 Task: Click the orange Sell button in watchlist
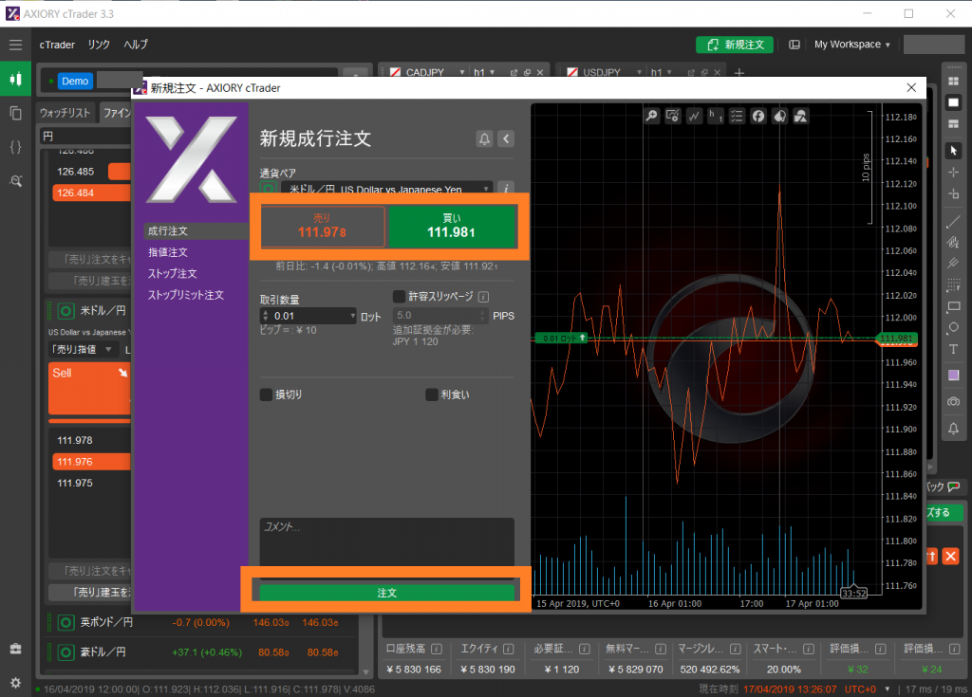pyautogui.click(x=89, y=389)
